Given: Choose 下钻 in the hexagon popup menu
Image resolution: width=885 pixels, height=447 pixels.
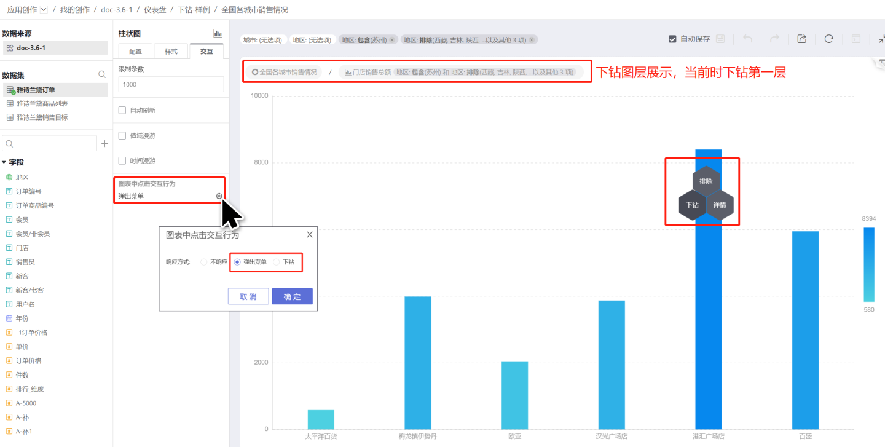Looking at the screenshot, I should click(x=693, y=205).
